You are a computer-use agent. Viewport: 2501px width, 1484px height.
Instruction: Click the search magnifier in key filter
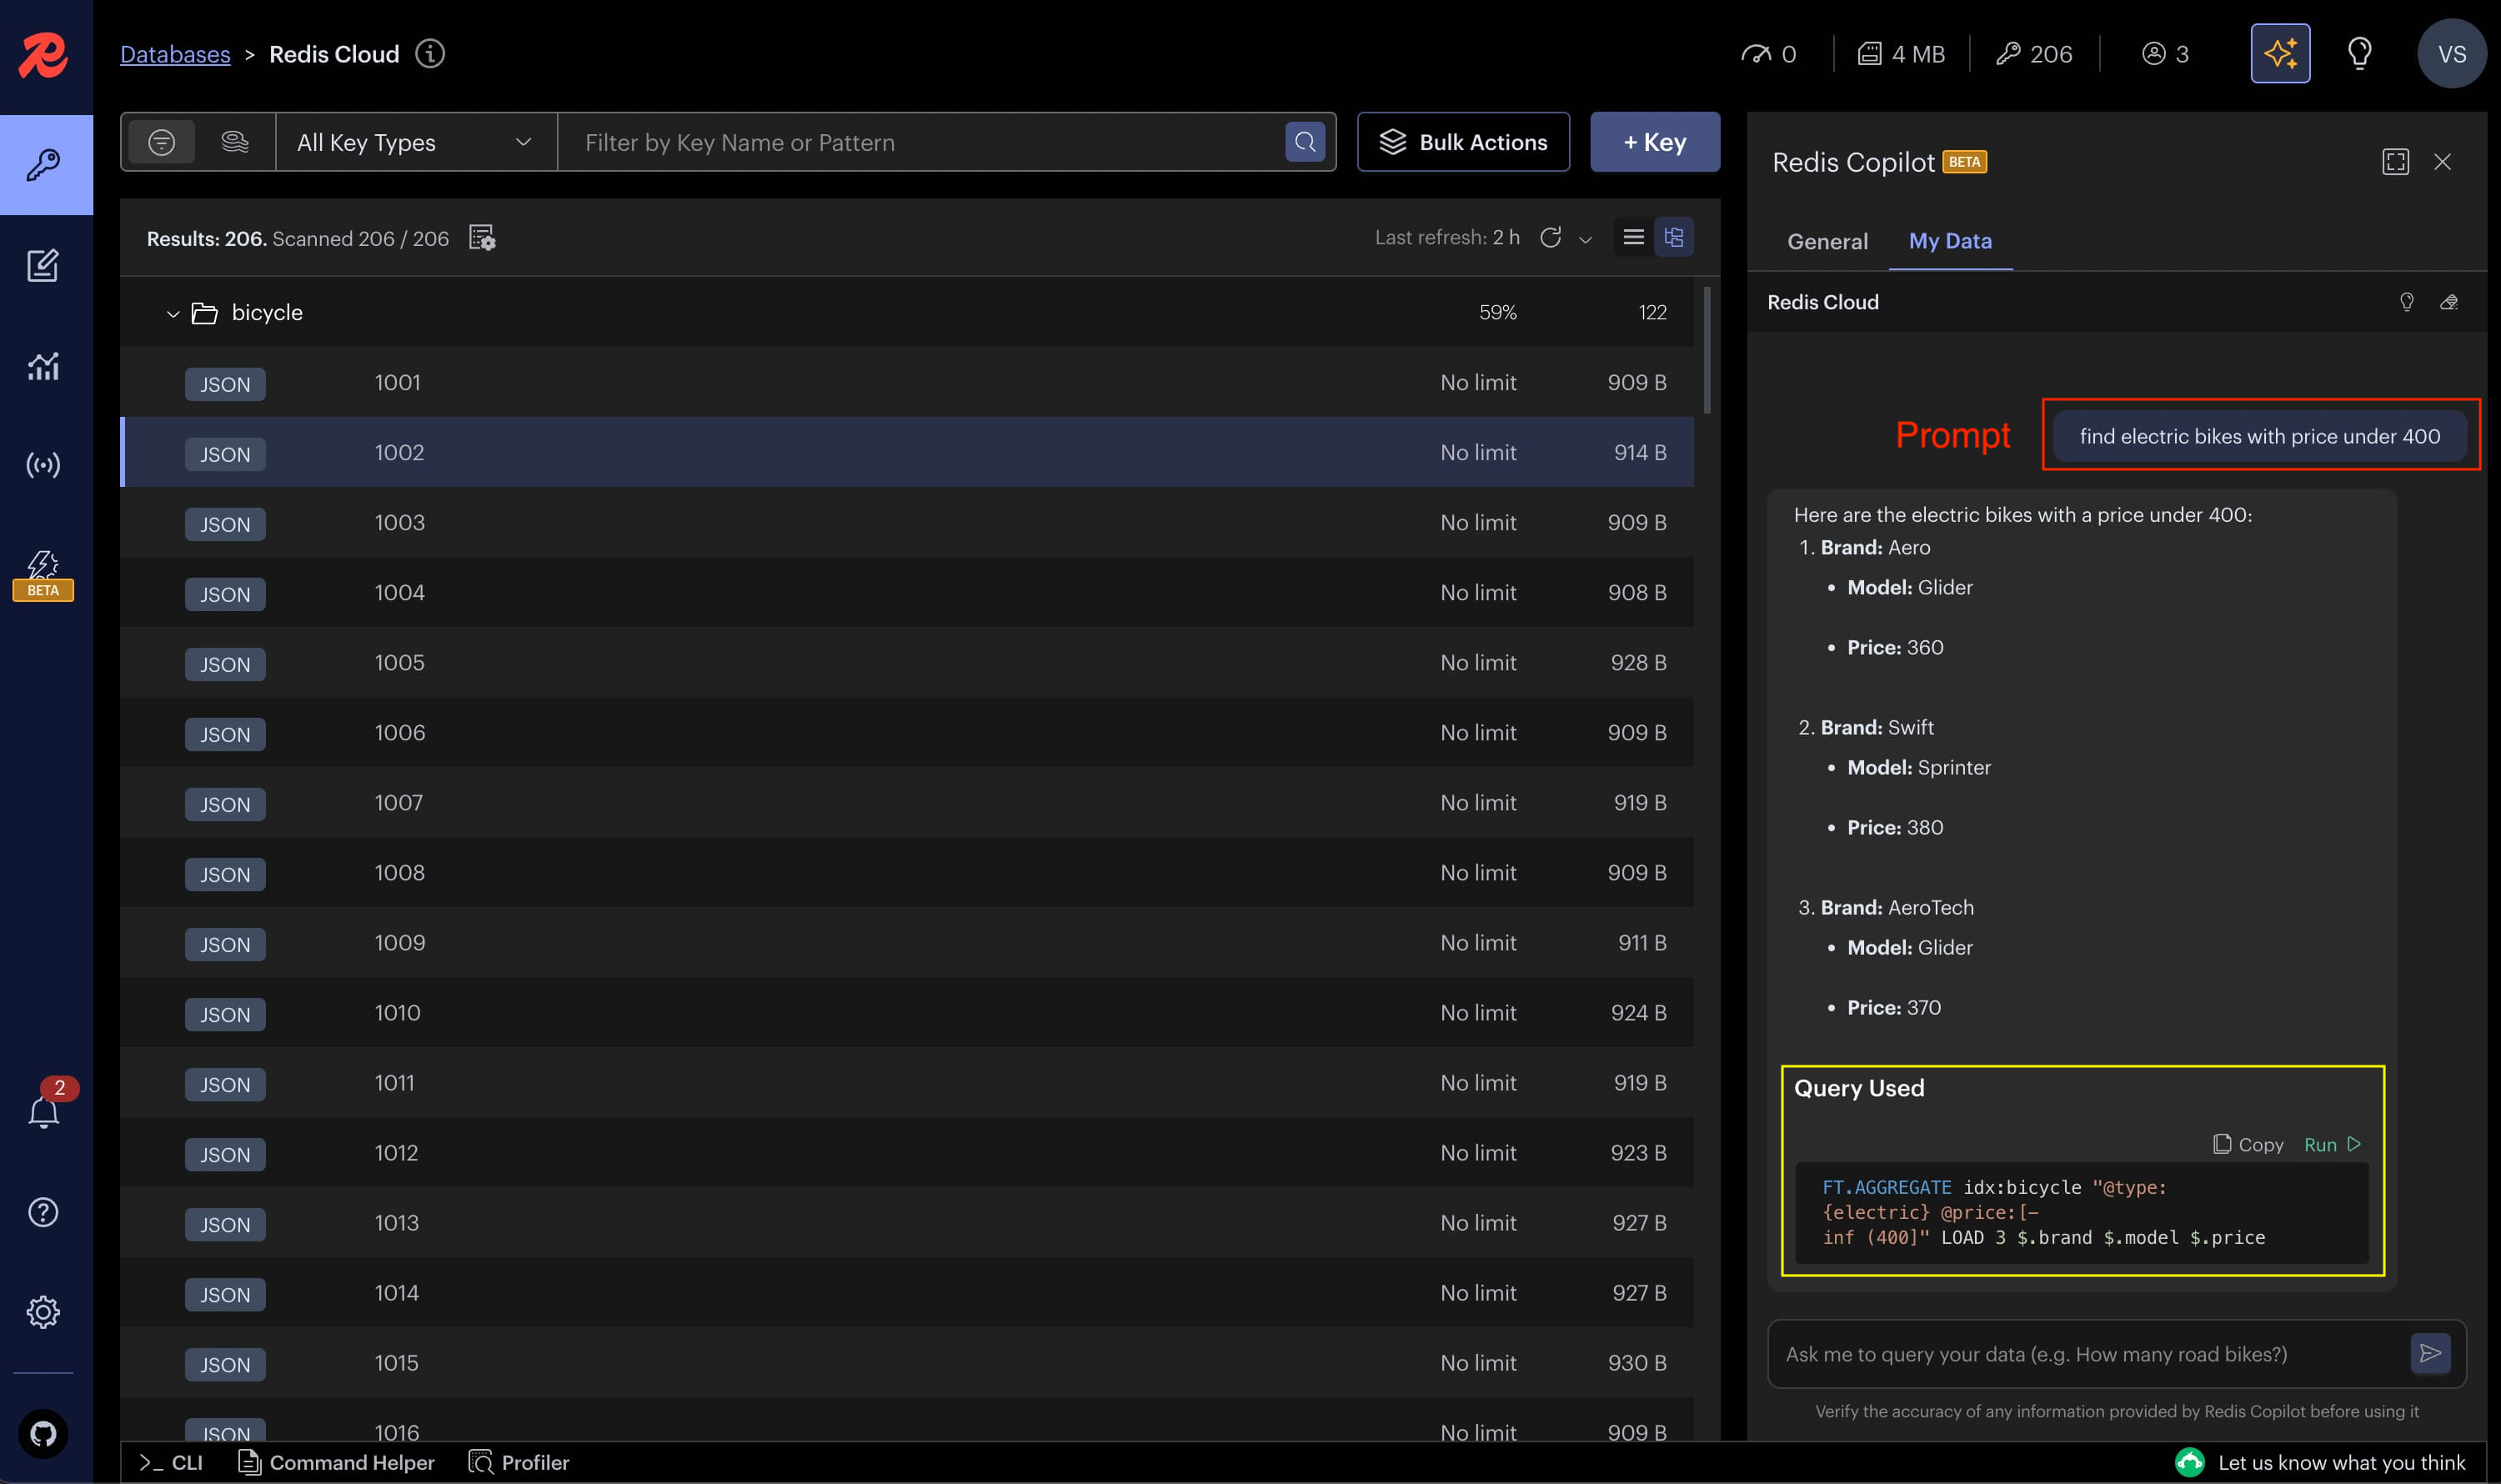point(1305,142)
